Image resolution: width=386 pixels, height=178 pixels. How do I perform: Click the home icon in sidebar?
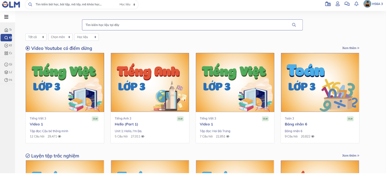tap(6, 30)
